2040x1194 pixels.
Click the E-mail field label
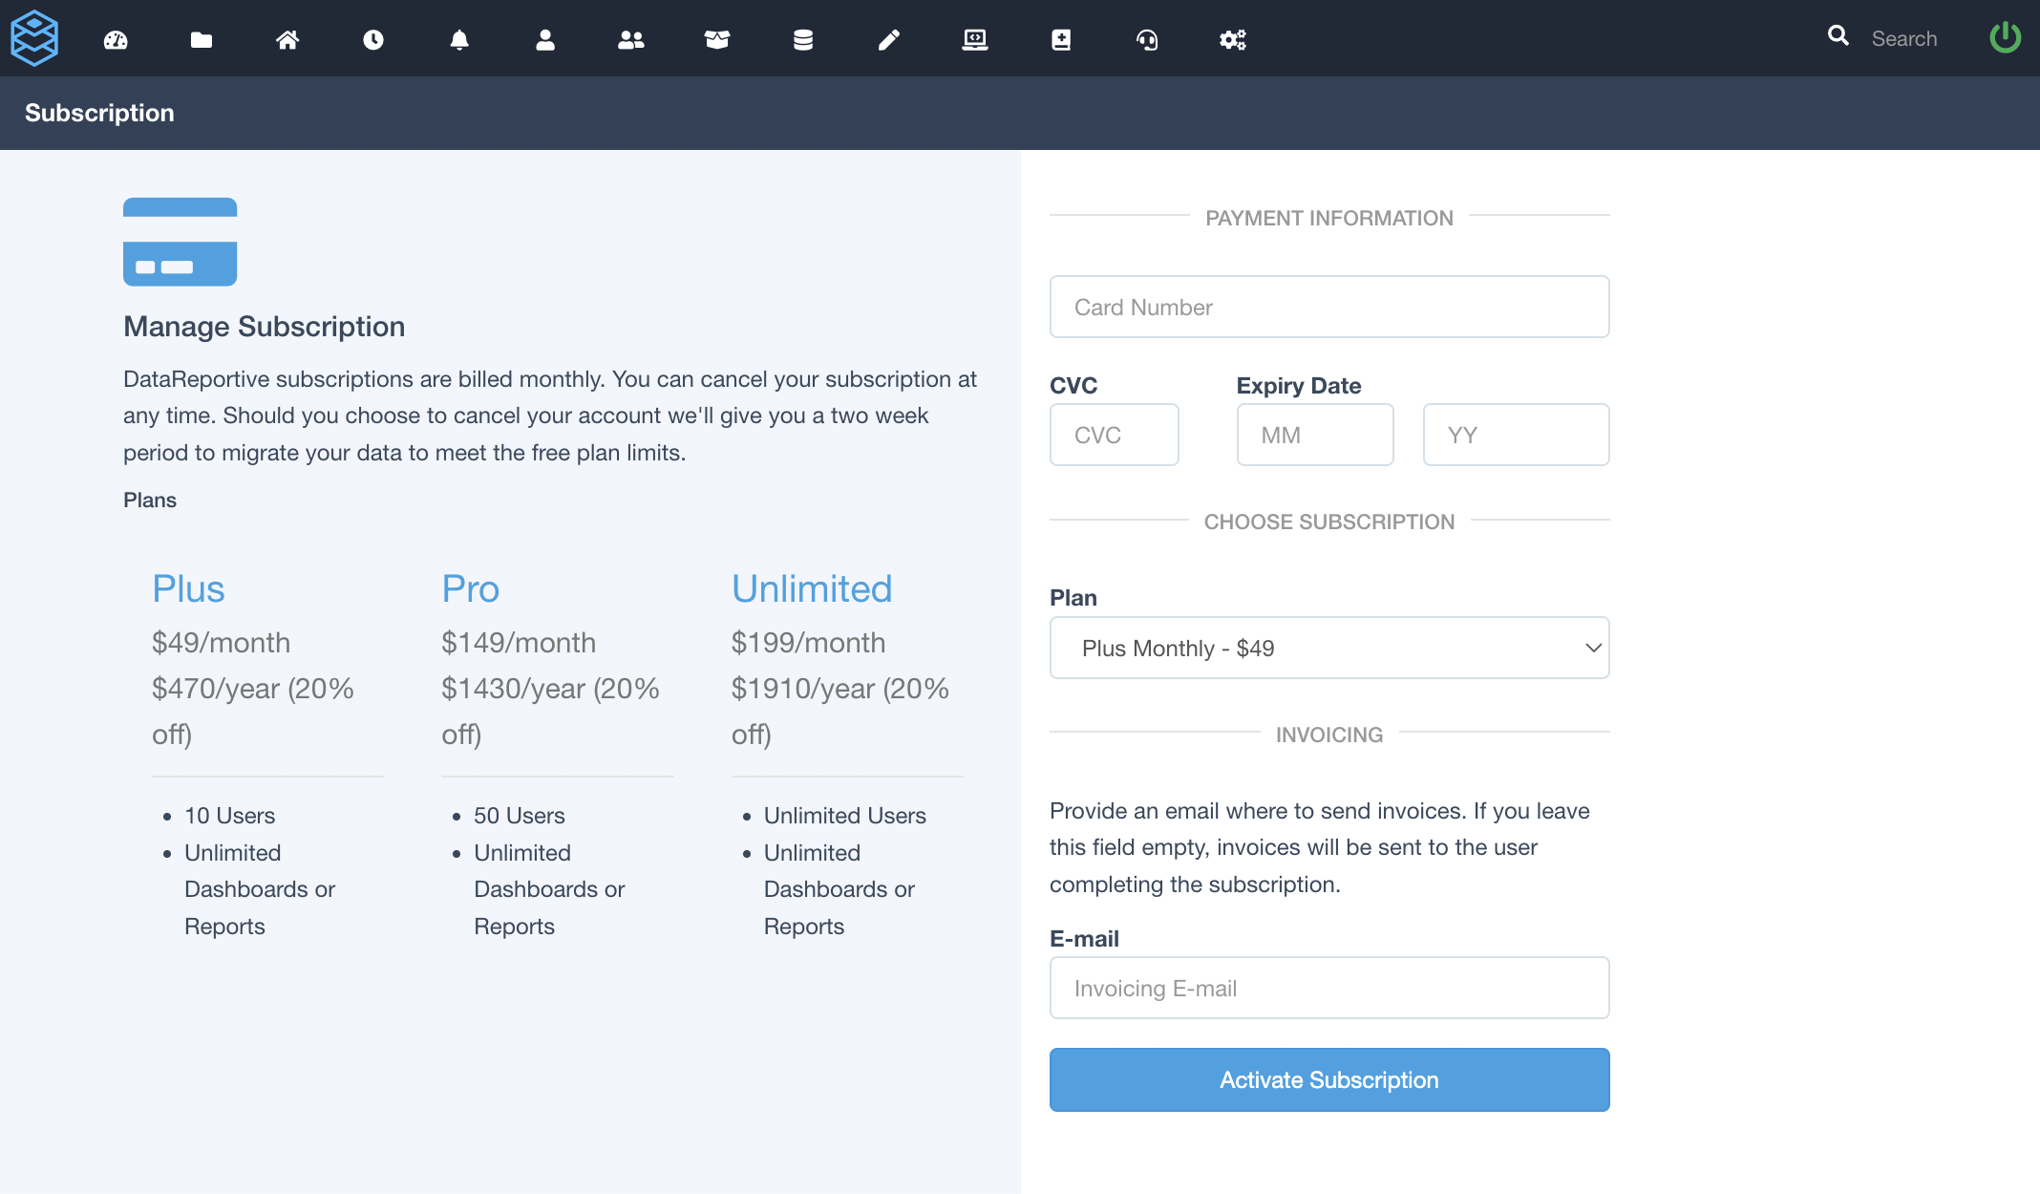coord(1084,938)
